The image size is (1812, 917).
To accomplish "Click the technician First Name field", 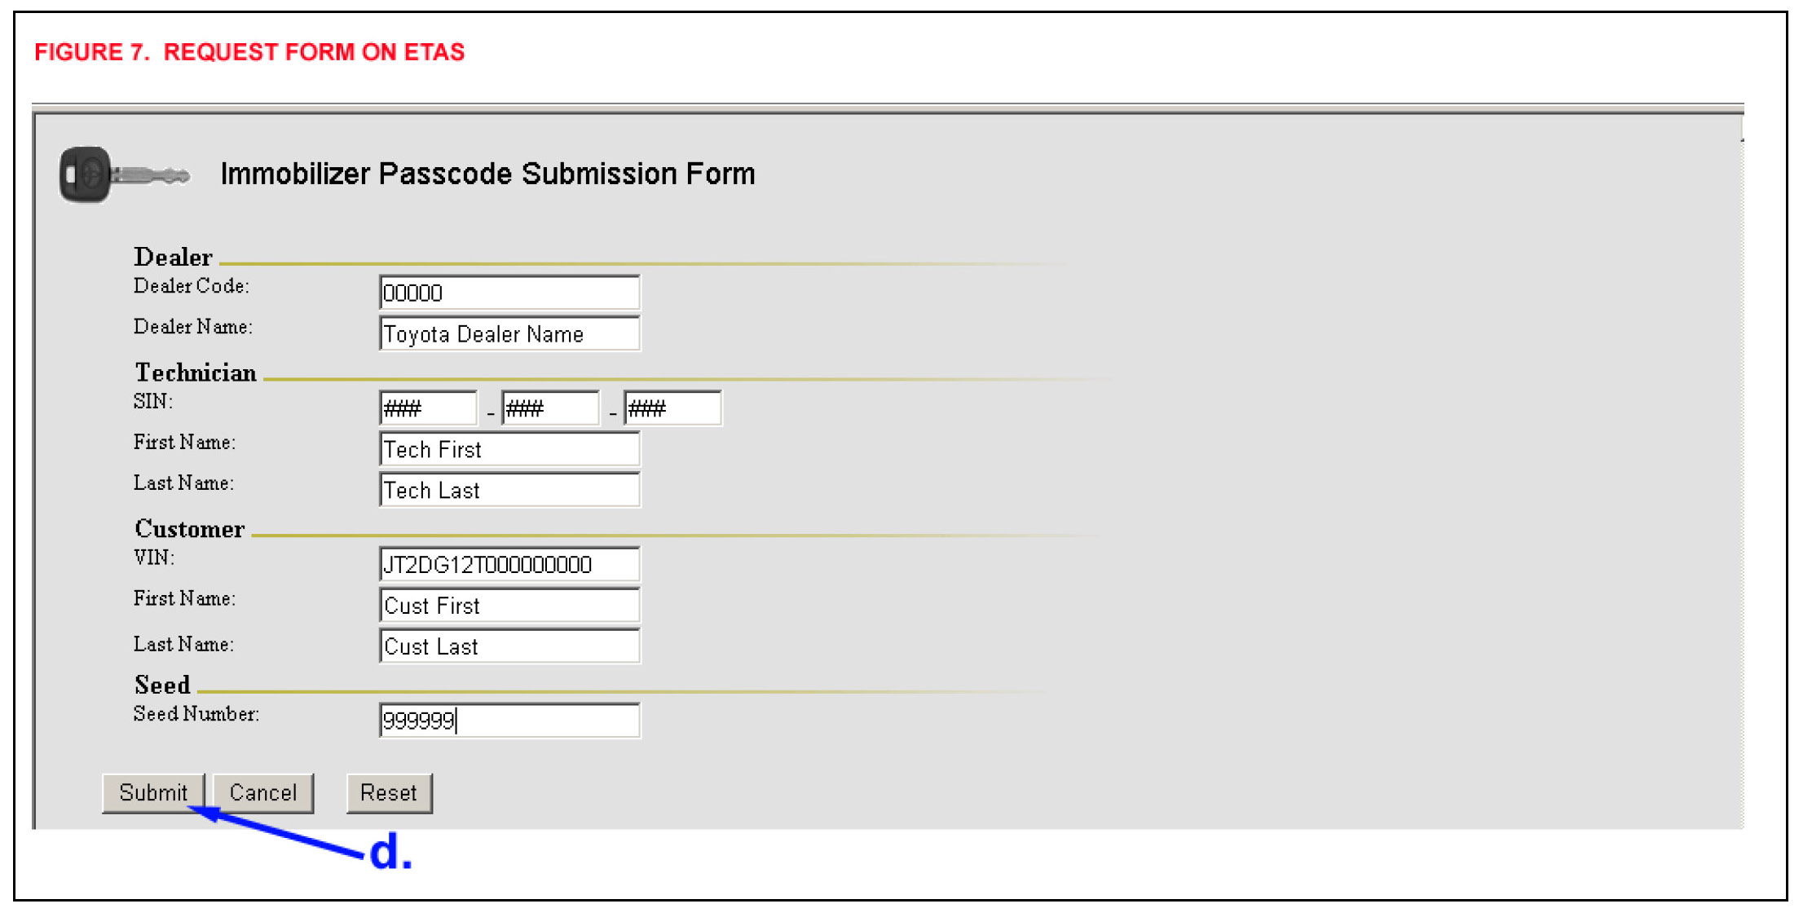I will (509, 449).
